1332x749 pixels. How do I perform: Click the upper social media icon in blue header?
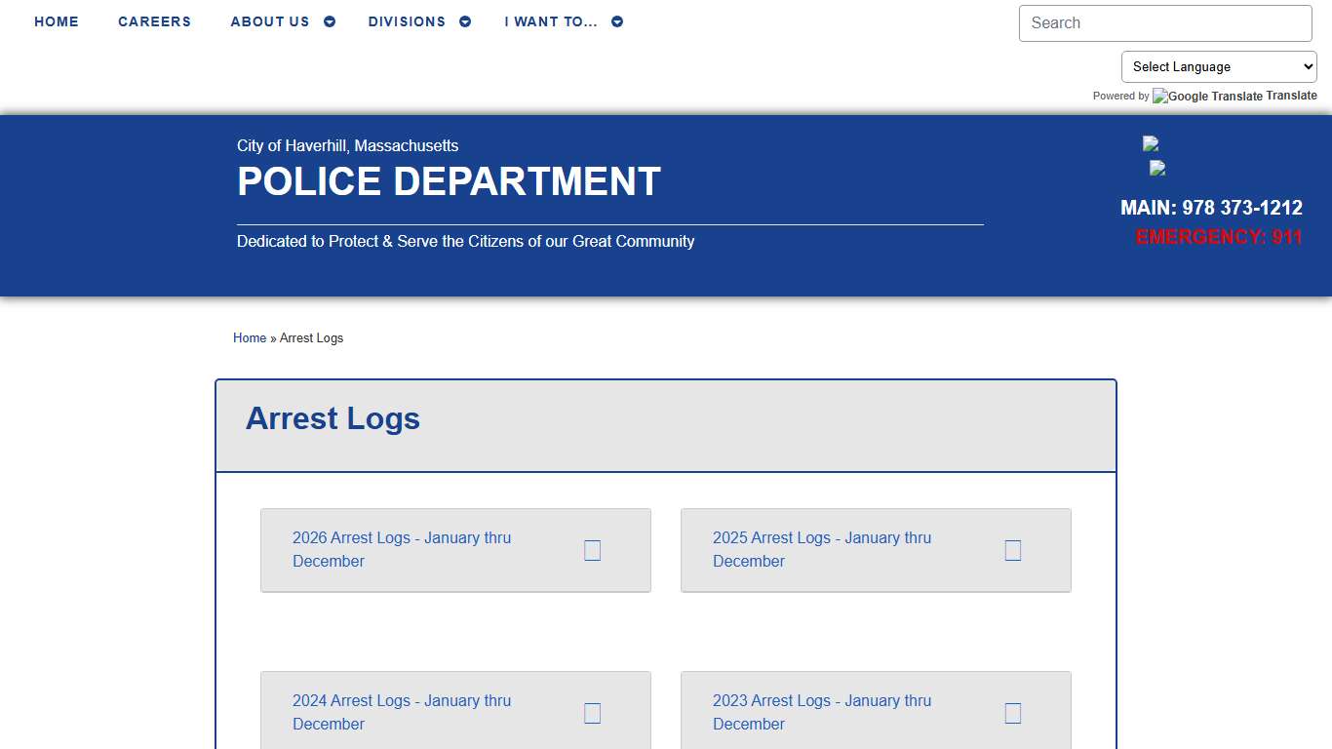click(1150, 143)
